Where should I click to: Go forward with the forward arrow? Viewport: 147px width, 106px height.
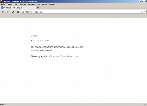[x=8, y=12]
